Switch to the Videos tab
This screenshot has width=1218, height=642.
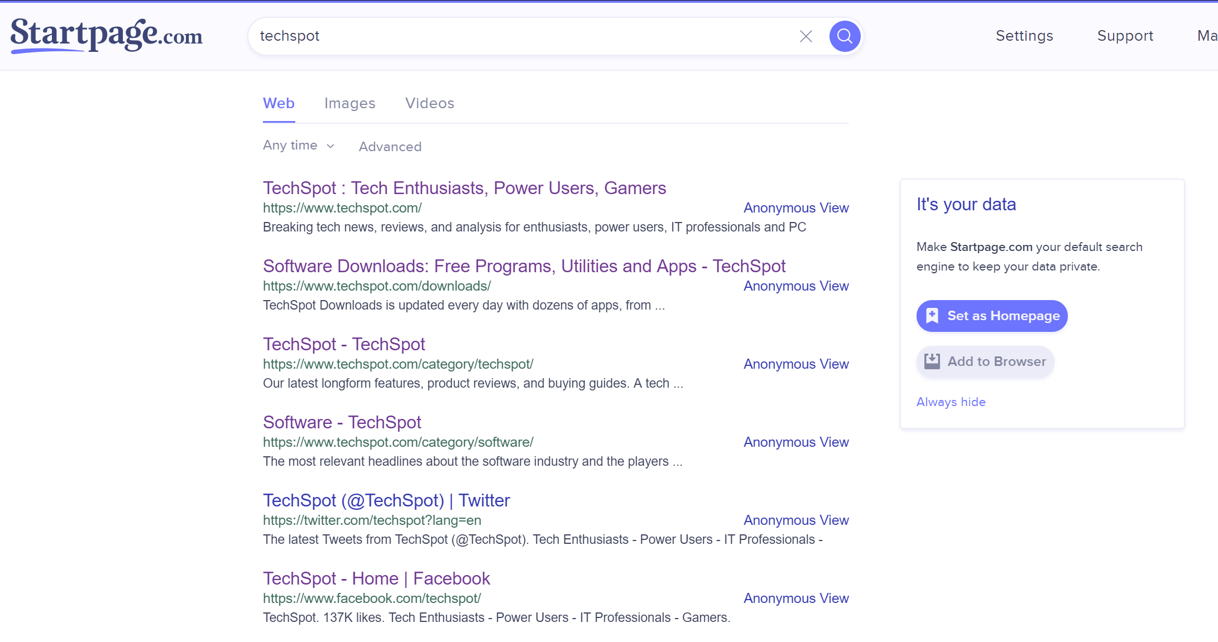pyautogui.click(x=429, y=103)
